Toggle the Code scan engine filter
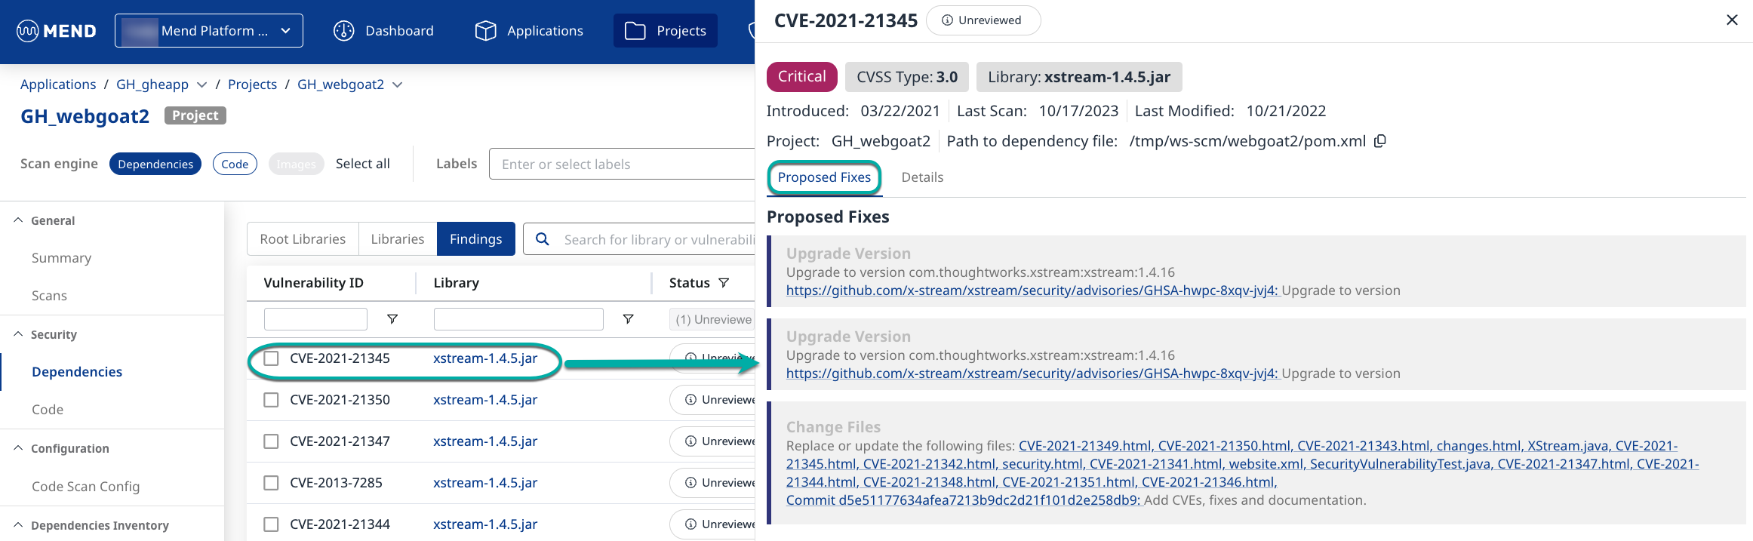Viewport: 1753px width, 541px height. click(x=235, y=164)
